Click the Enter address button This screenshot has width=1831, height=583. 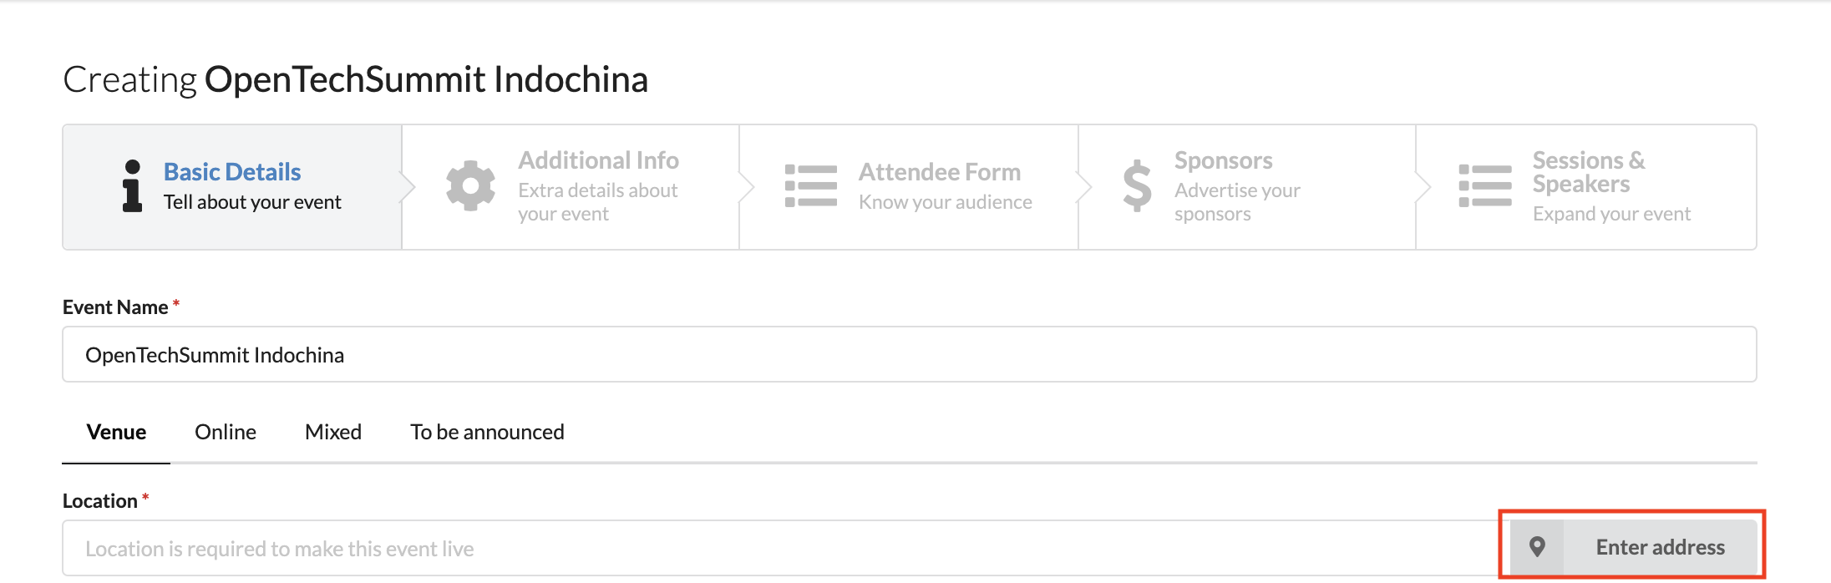click(1634, 547)
